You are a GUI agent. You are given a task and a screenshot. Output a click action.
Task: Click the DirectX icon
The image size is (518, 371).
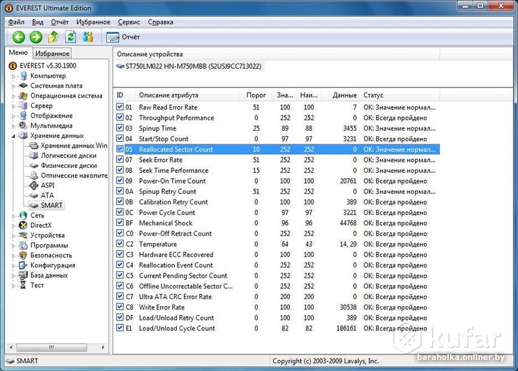(23, 225)
